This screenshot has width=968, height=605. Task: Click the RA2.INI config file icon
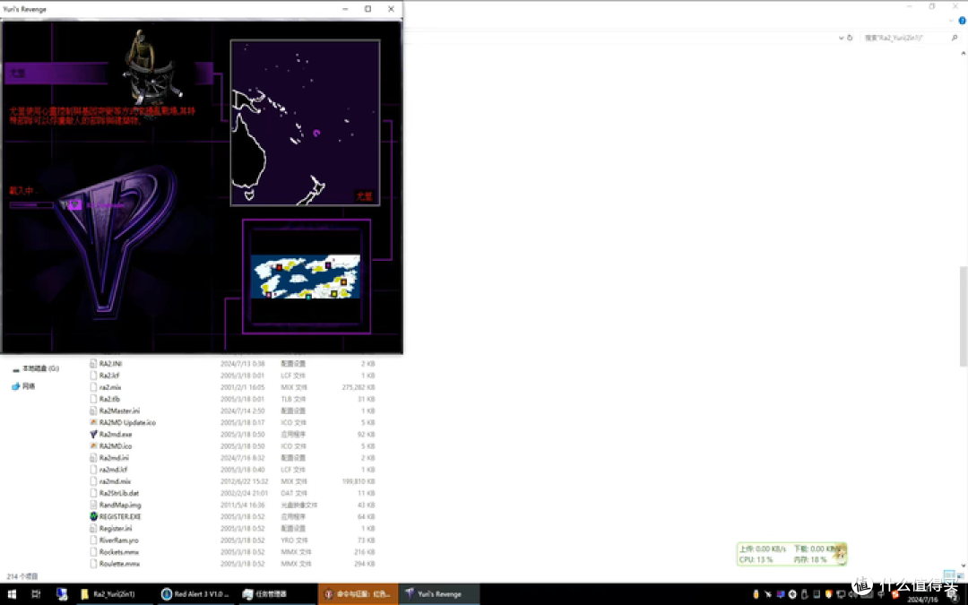click(x=93, y=364)
